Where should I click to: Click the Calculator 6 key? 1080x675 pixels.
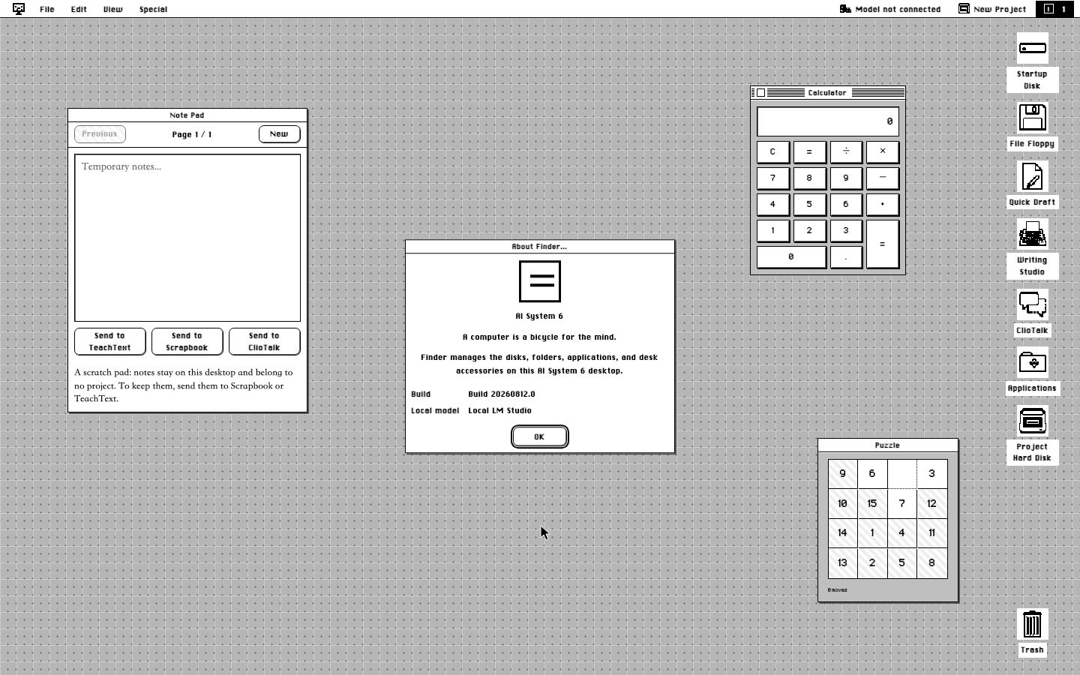click(846, 204)
